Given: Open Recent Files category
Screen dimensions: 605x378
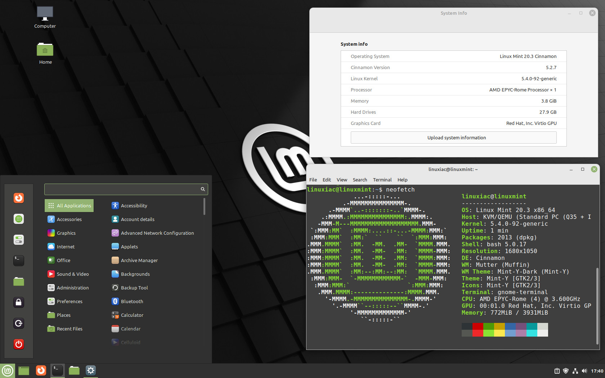Looking at the screenshot, I should pos(65,329).
